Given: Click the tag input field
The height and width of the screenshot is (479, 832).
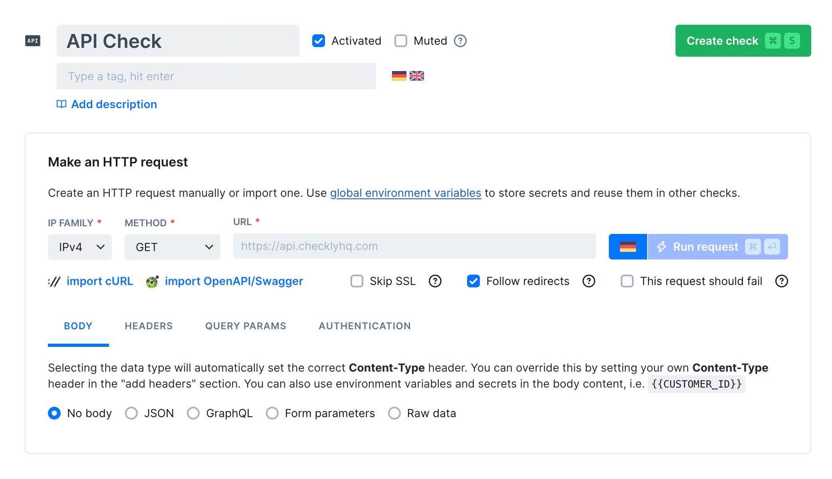Looking at the screenshot, I should (216, 76).
